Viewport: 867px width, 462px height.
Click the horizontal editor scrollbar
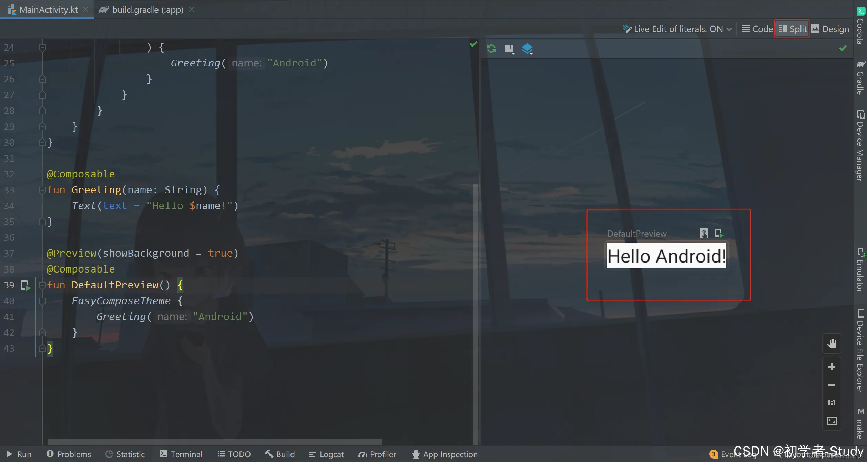[214, 442]
